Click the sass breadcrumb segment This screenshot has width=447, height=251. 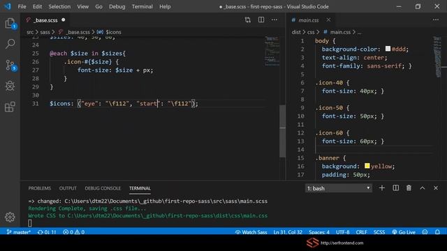(x=45, y=32)
